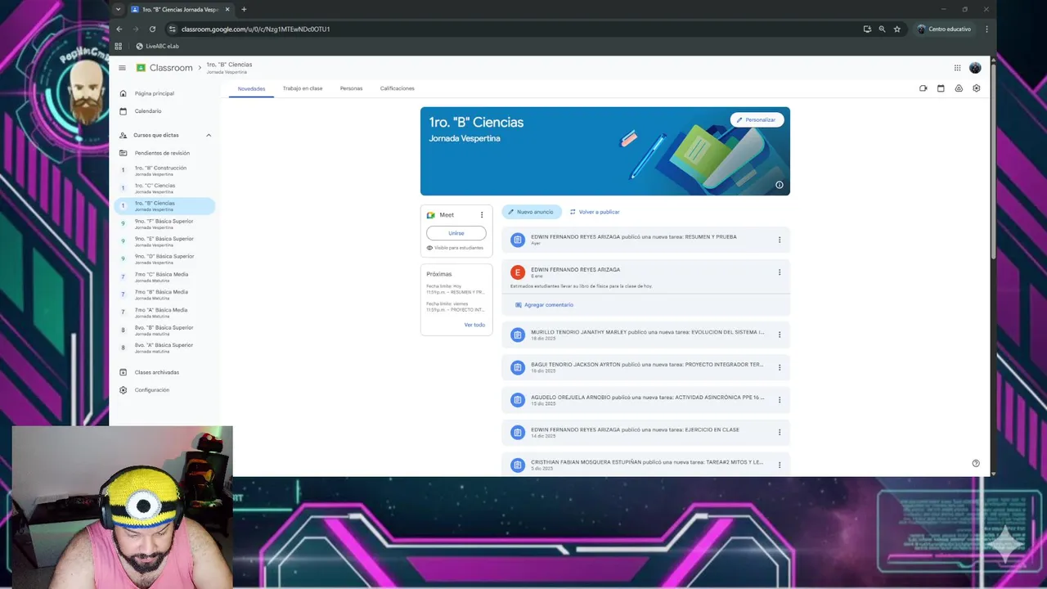Open the Google apps grid
This screenshot has height=589, width=1047.
tap(957, 68)
